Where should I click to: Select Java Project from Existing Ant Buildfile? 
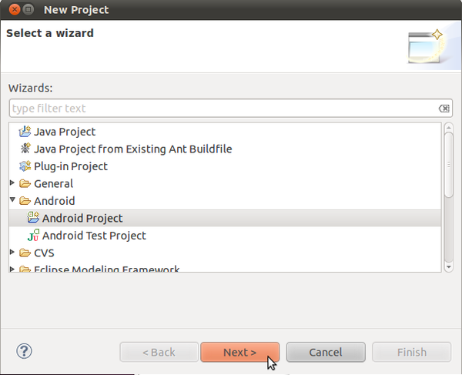133,149
